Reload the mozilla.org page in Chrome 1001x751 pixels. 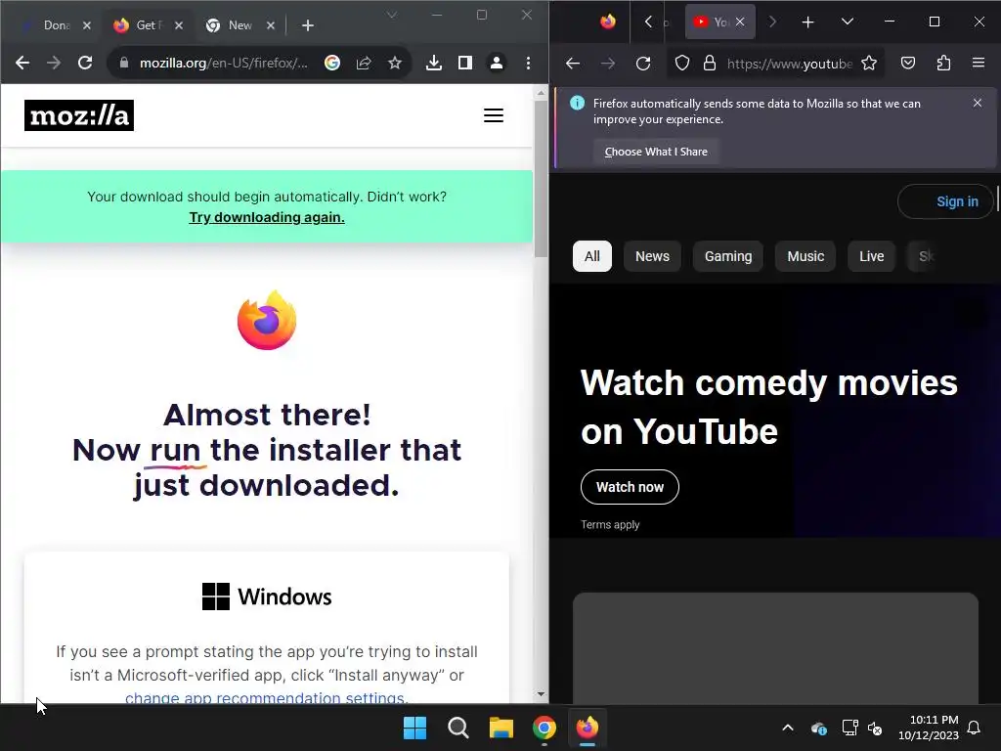click(x=85, y=63)
